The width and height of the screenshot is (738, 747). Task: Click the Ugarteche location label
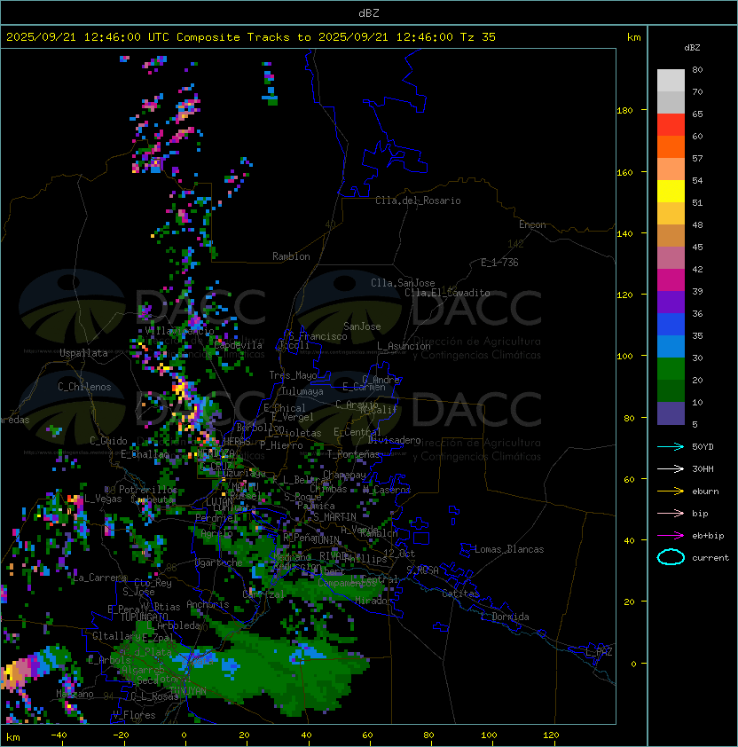(219, 562)
